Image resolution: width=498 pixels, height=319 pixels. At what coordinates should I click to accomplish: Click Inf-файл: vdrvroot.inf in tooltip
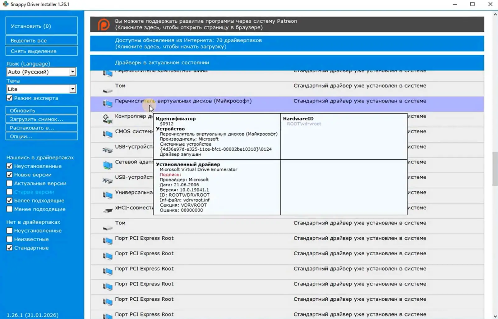pos(185,200)
